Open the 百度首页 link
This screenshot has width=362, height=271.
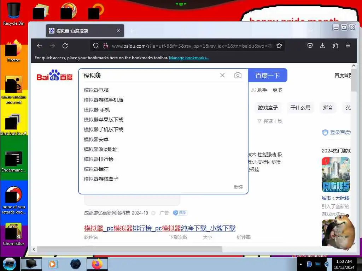(343, 76)
